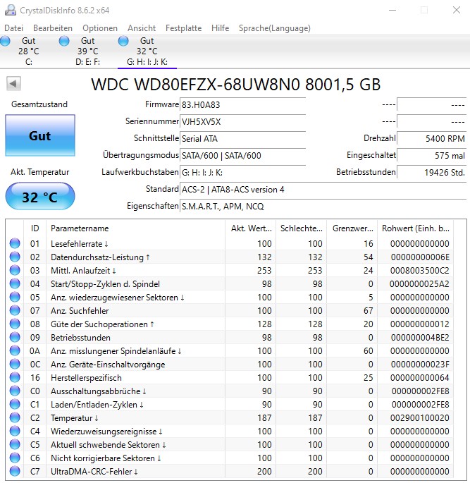The height and width of the screenshot is (483, 470).
Task: Click status orb for Datendurchsatz-Leistung row
Action: [x=15, y=257]
